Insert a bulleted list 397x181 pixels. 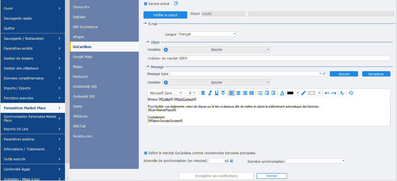[260, 93]
